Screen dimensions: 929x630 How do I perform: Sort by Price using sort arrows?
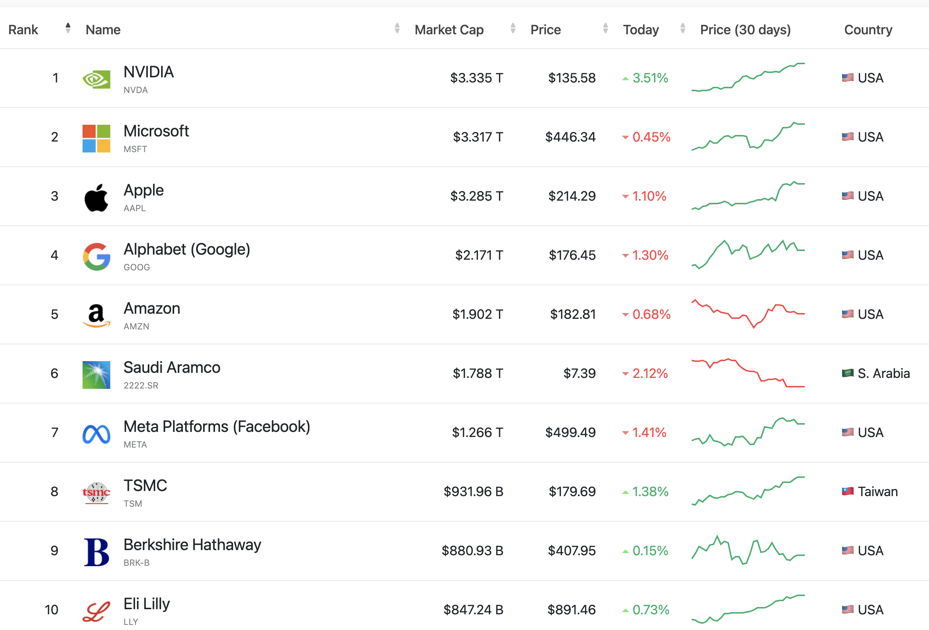pos(605,28)
